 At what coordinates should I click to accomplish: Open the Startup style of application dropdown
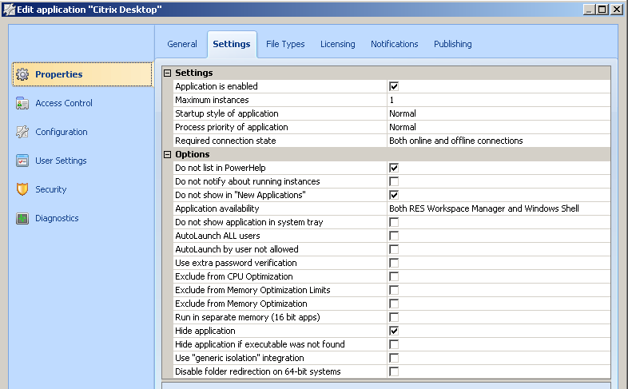497,113
